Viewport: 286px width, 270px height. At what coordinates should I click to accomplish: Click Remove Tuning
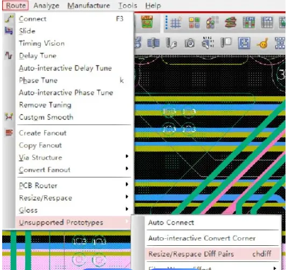[73, 105]
